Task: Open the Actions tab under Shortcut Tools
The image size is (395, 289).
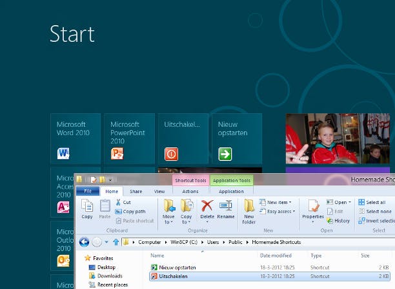Action: [x=190, y=192]
